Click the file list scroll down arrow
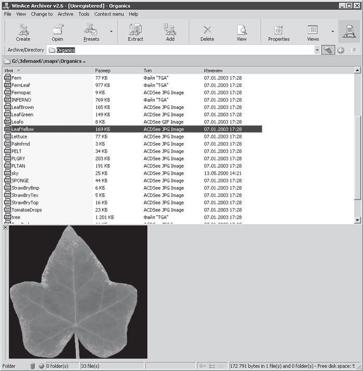The width and height of the screenshot is (363, 371). click(x=357, y=220)
